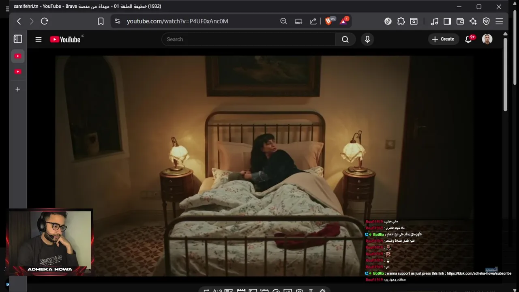
Task: Open the YouTube guide hamburger menu
Action: (39, 39)
